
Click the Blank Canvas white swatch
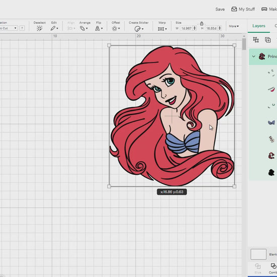pyautogui.click(x=258, y=254)
